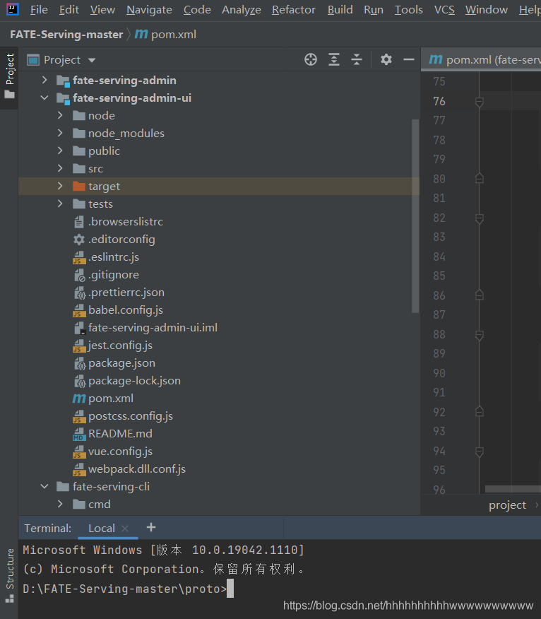This screenshot has height=619, width=541.
Task: Click fold end marker at line 80
Action: pos(480,178)
